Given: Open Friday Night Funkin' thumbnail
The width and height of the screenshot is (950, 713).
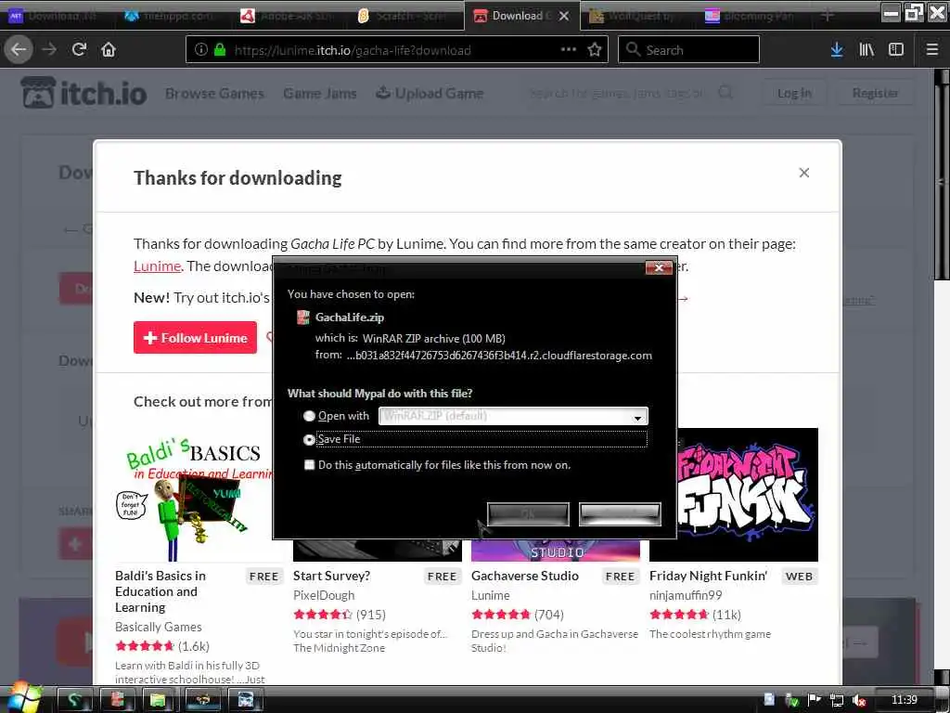Looking at the screenshot, I should click(748, 495).
